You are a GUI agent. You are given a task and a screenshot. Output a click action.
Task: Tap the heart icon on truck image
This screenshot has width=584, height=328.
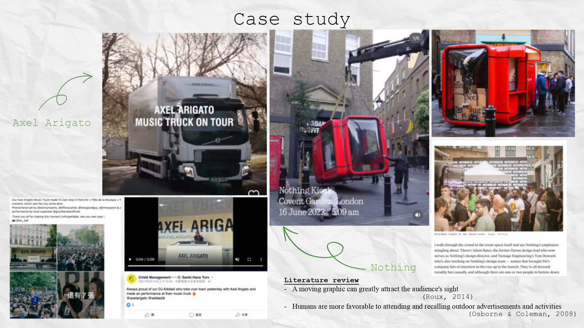[253, 193]
